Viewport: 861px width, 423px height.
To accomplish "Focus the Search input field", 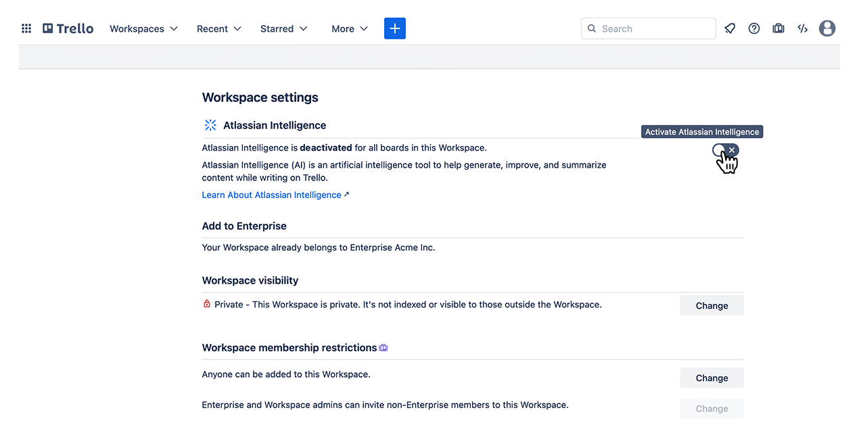I will (648, 28).
